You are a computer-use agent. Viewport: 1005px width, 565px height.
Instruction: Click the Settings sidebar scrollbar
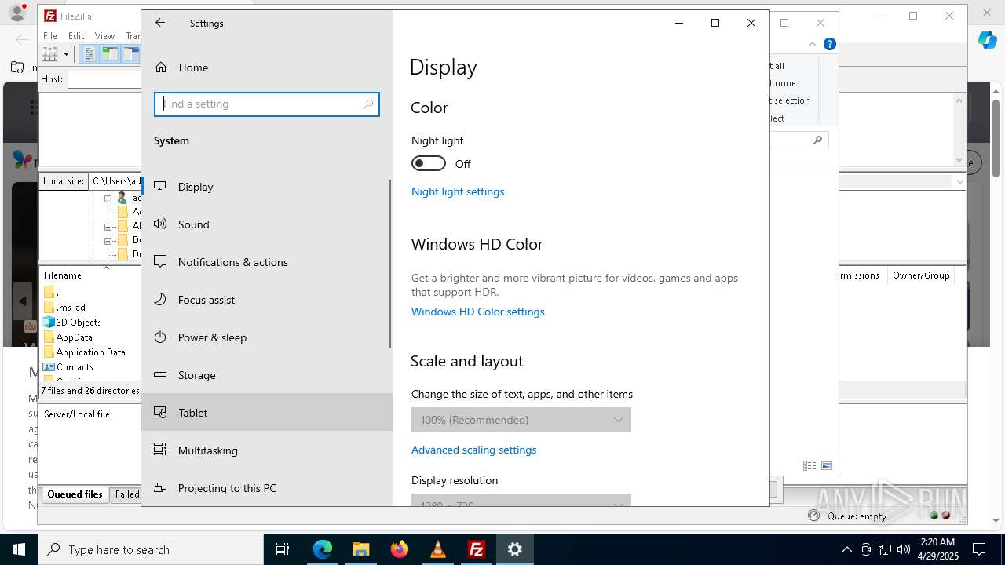click(x=390, y=264)
